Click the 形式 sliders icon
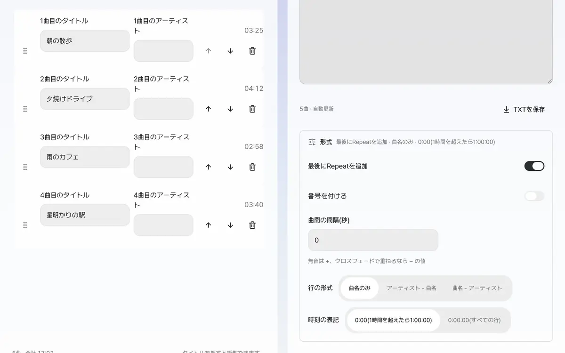 pyautogui.click(x=312, y=142)
